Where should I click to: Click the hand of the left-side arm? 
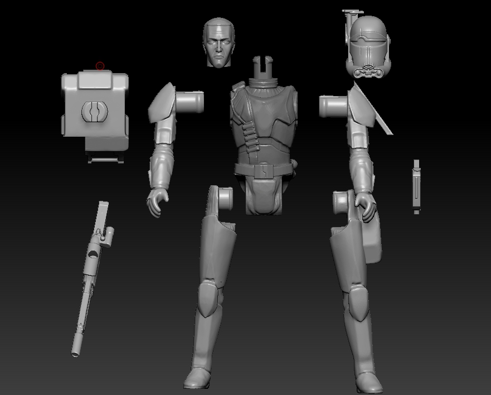click(158, 202)
